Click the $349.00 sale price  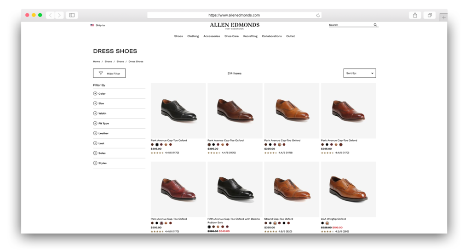[224, 232]
